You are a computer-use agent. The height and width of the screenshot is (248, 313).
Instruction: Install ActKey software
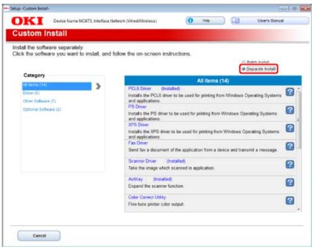coord(136,179)
